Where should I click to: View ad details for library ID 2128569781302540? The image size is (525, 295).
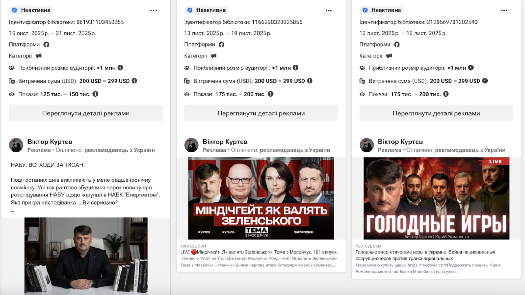(x=436, y=113)
